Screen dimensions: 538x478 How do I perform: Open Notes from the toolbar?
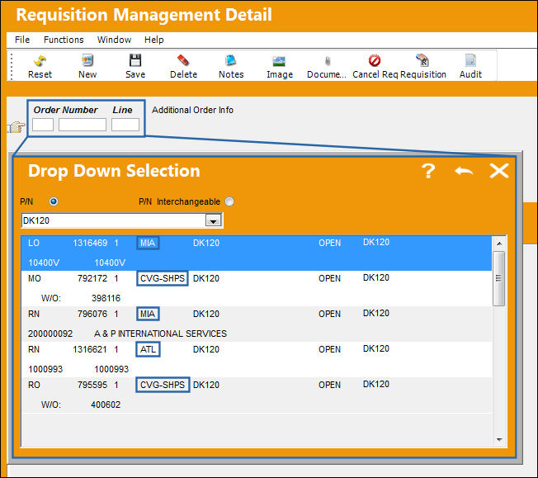click(x=231, y=67)
